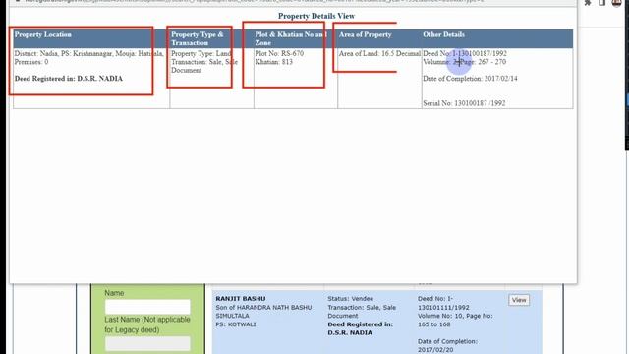
Task: Click the 'District: Nadia, PS: Krishnanagar' text
Action: point(63,53)
